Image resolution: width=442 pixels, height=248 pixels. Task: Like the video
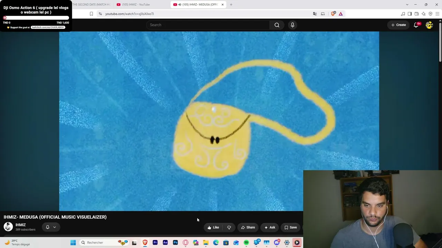[213, 227]
